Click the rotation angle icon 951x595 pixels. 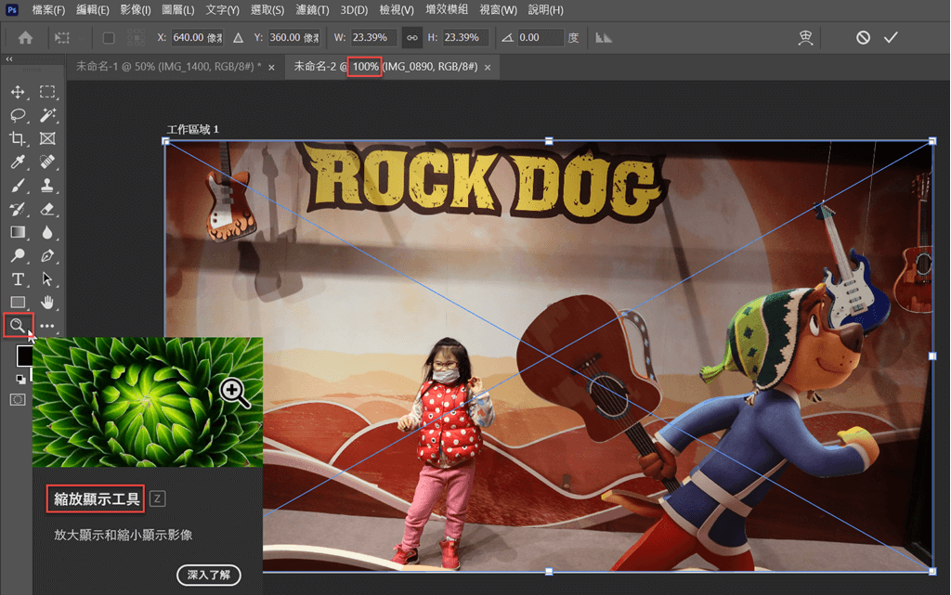click(508, 37)
